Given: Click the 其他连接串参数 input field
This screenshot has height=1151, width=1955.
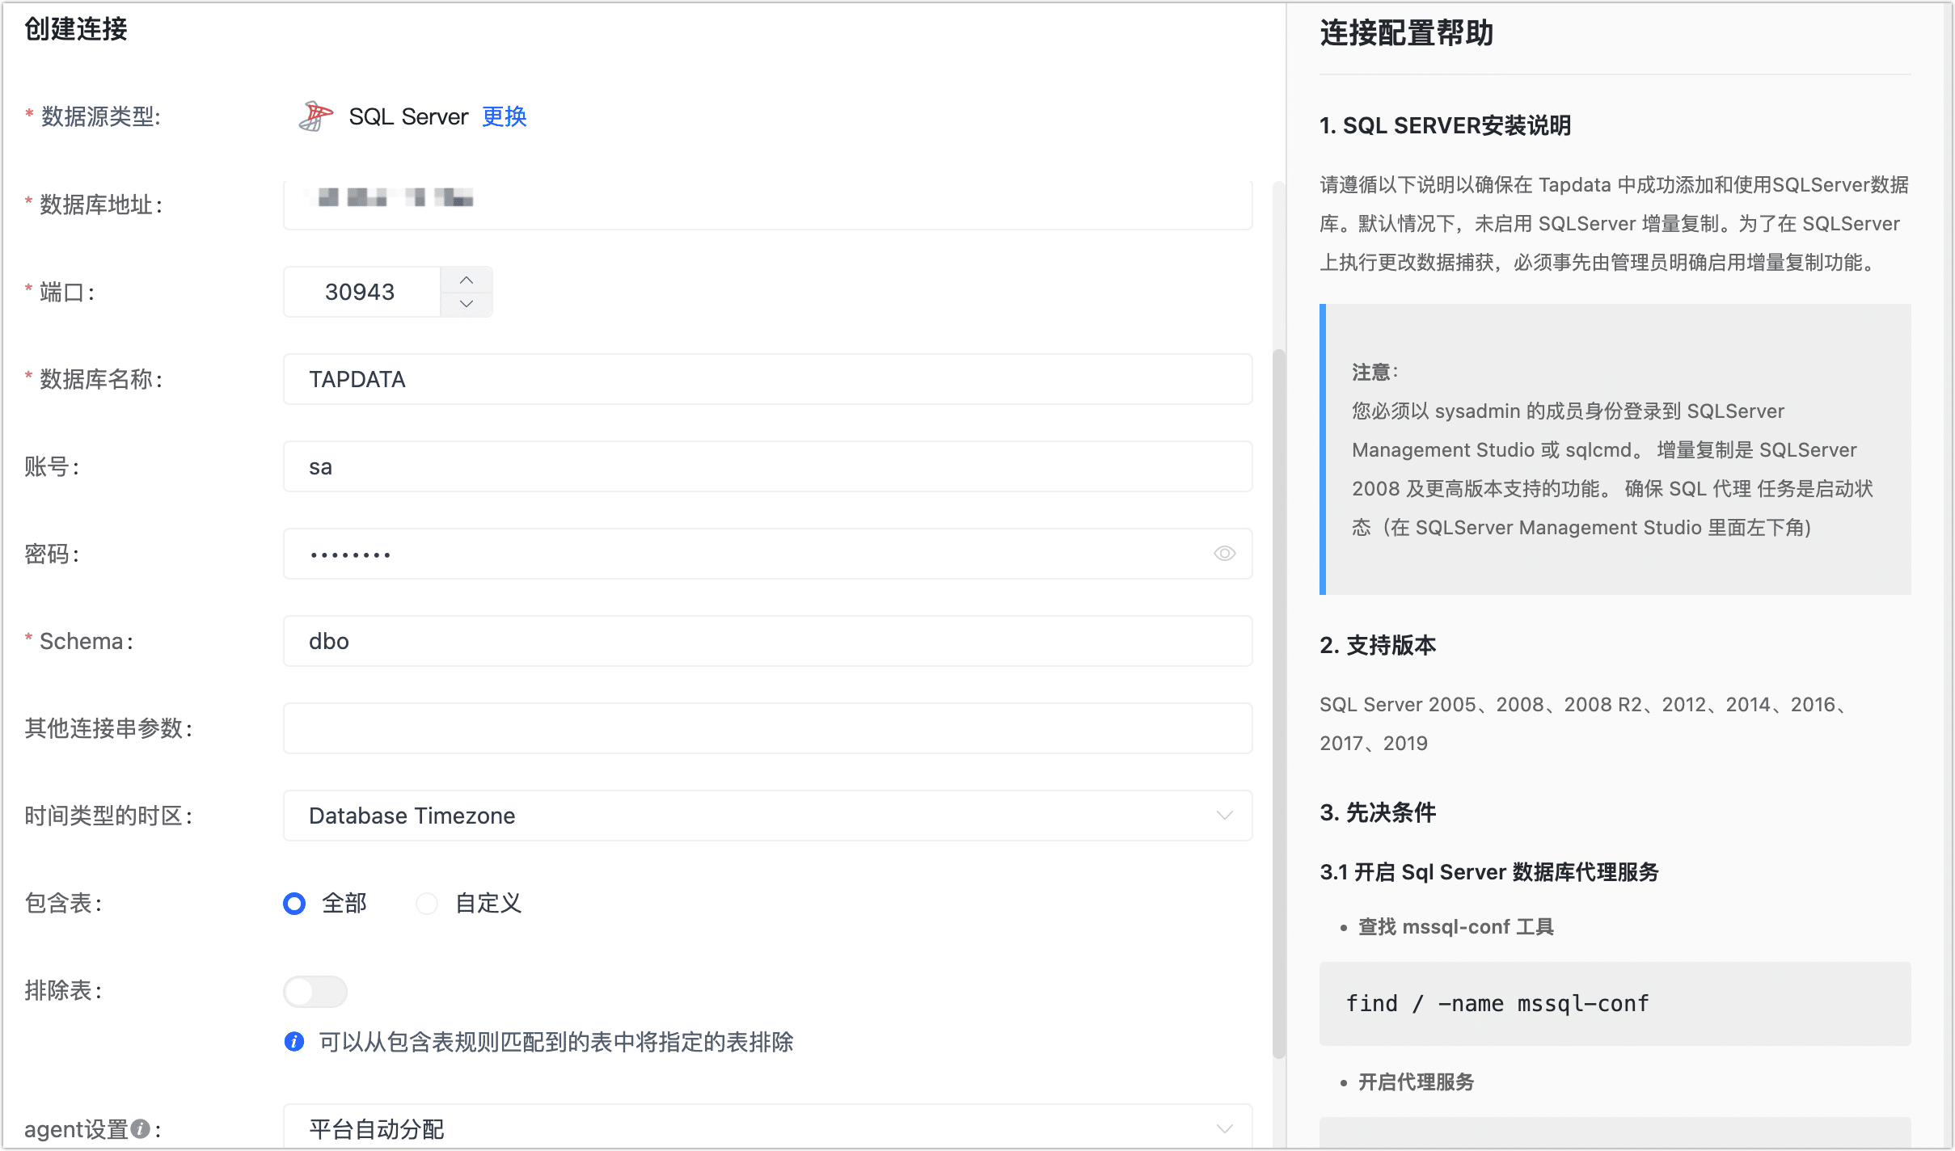Looking at the screenshot, I should 766,727.
